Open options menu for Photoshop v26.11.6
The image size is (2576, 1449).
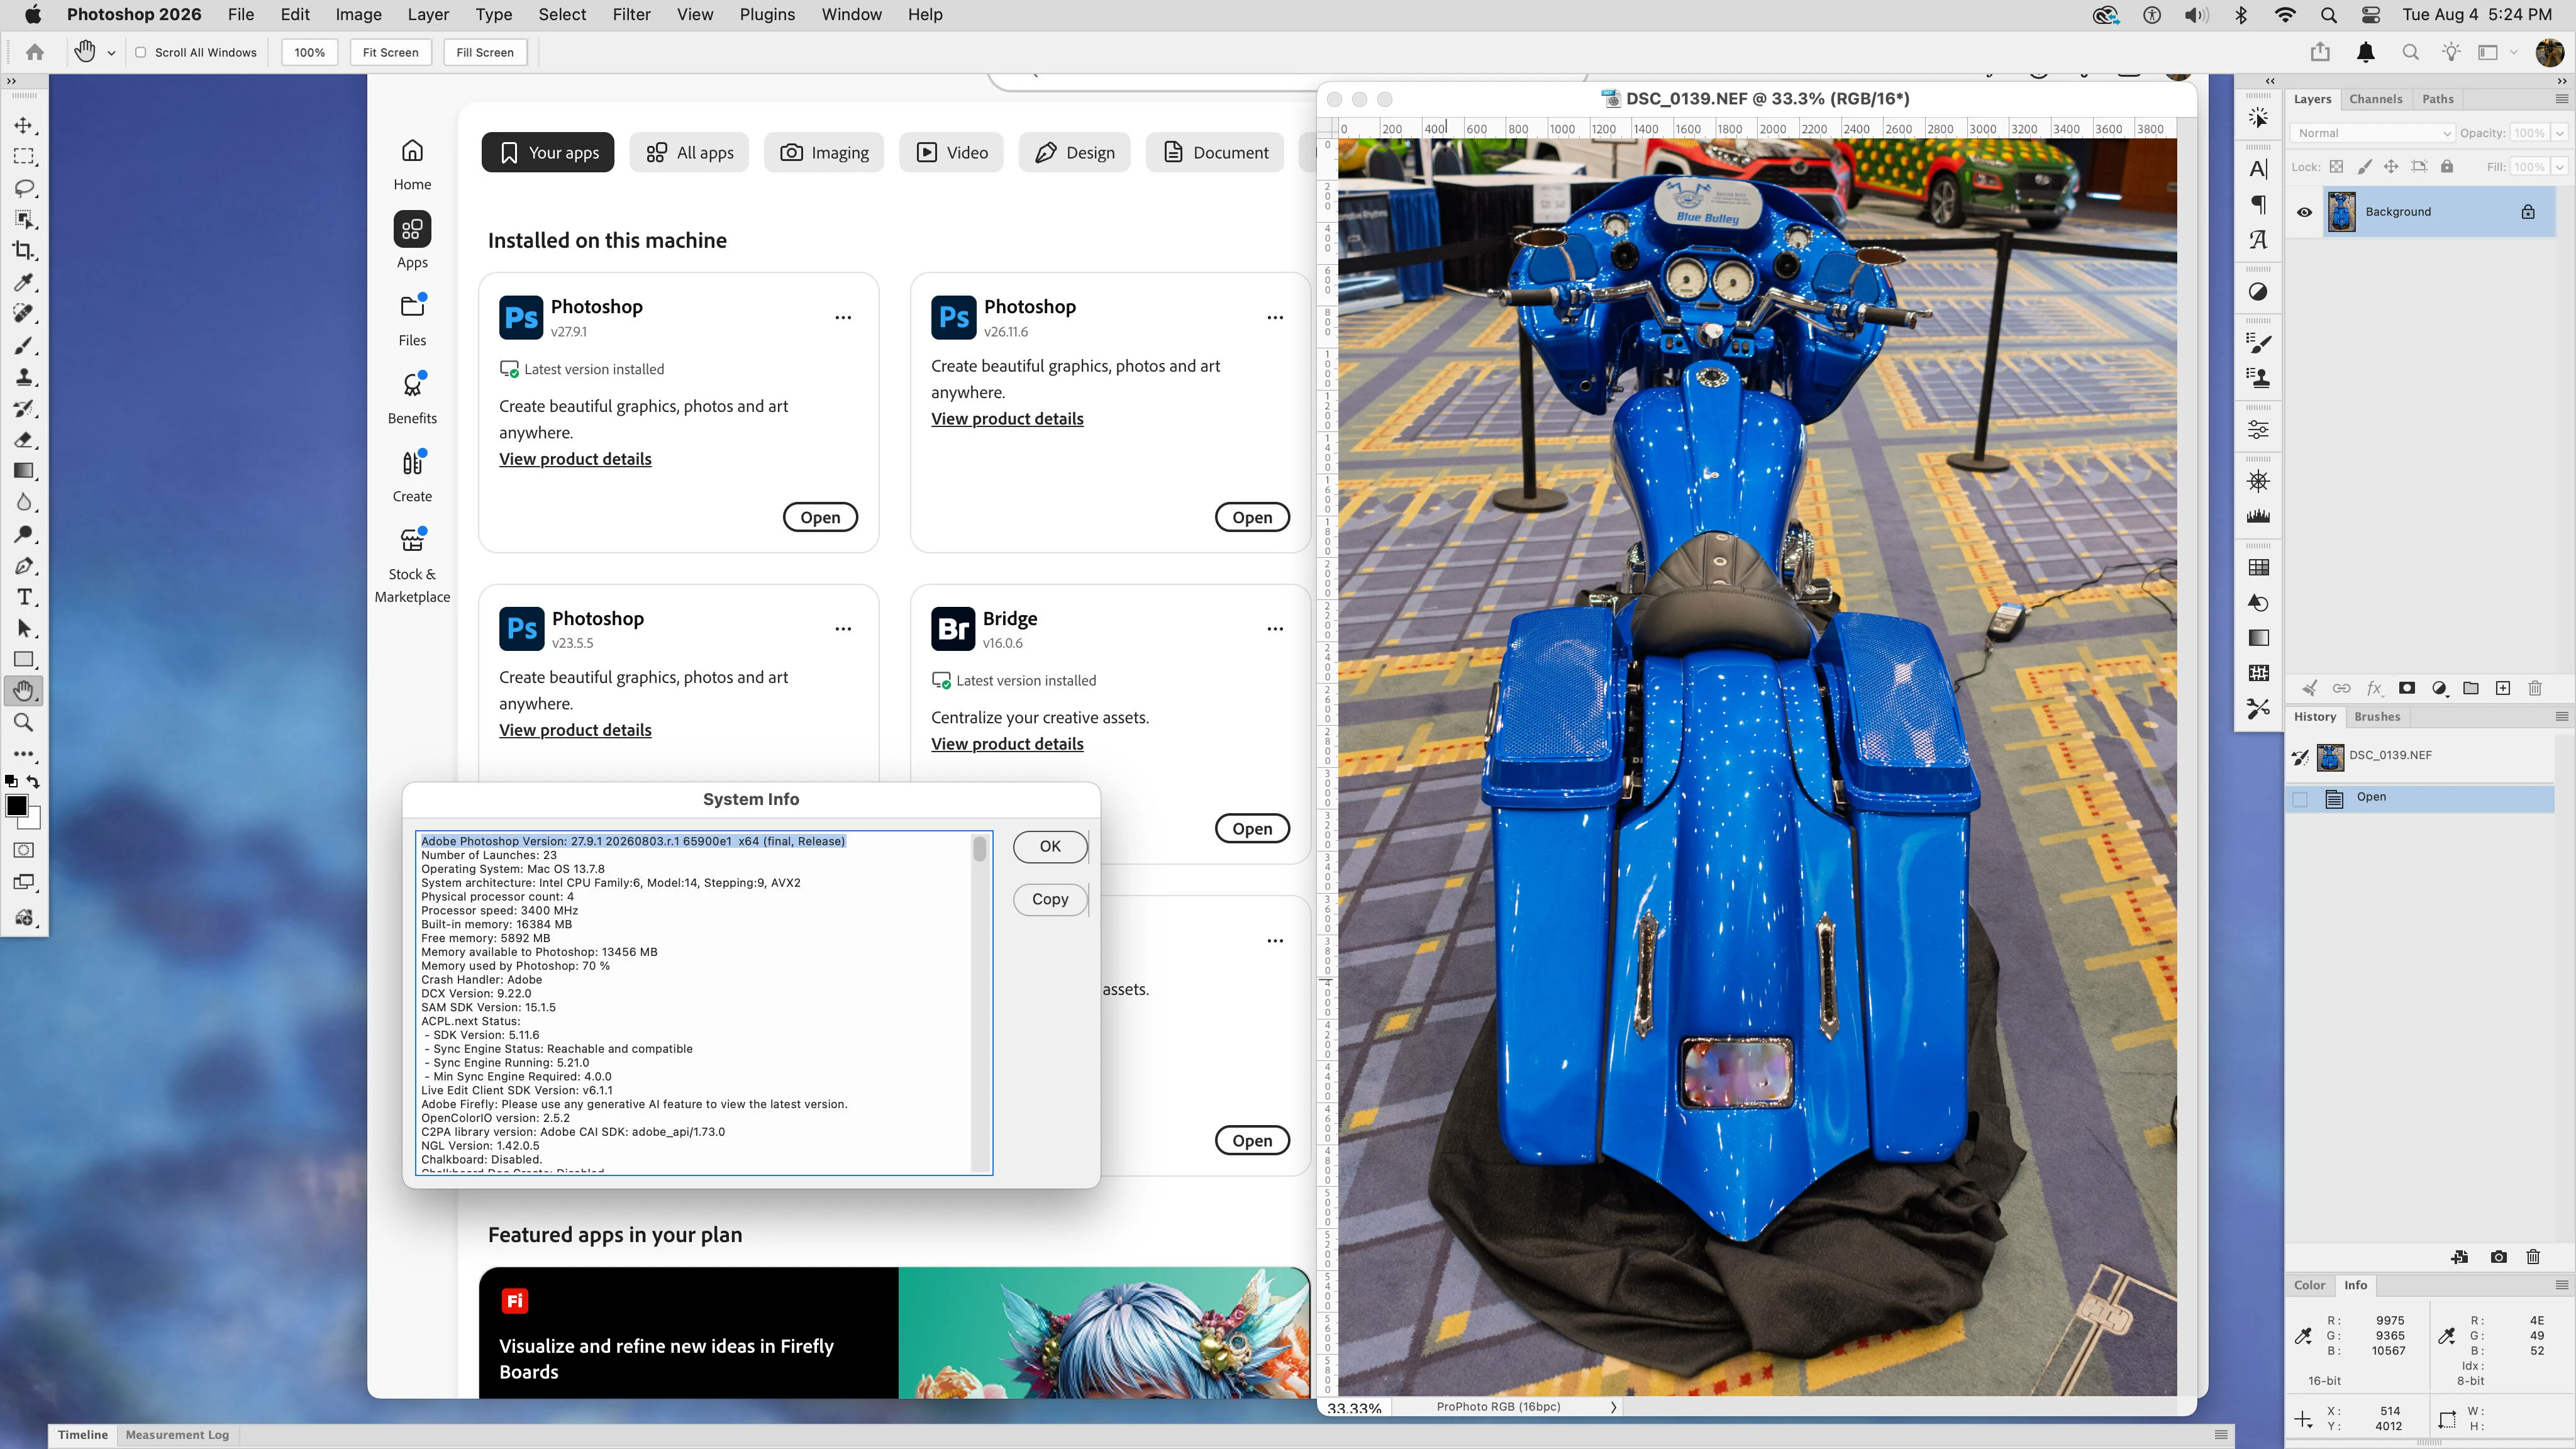tap(1275, 318)
